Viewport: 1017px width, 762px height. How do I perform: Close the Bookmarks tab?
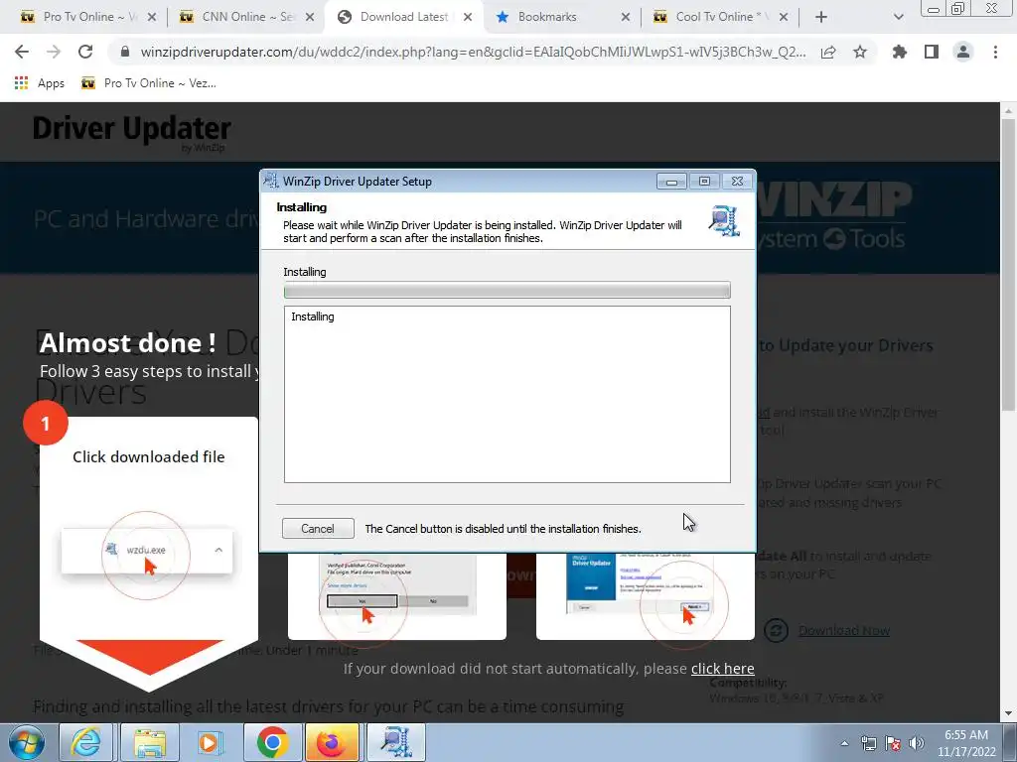(x=626, y=18)
